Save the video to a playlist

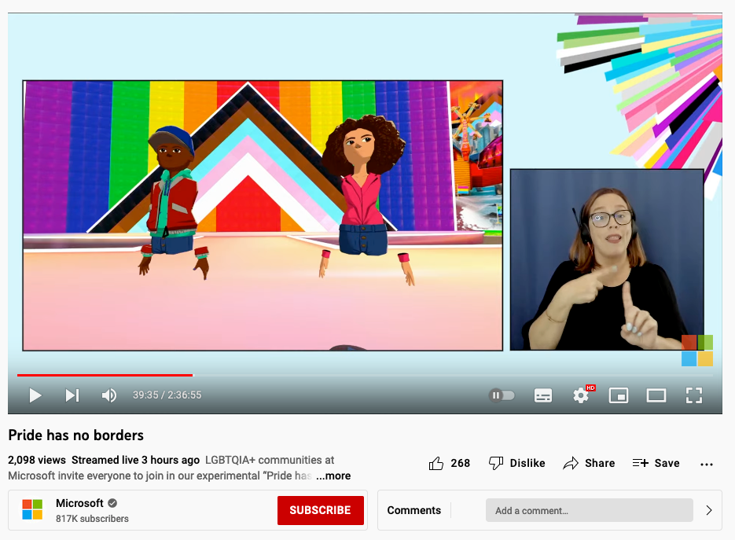click(656, 463)
